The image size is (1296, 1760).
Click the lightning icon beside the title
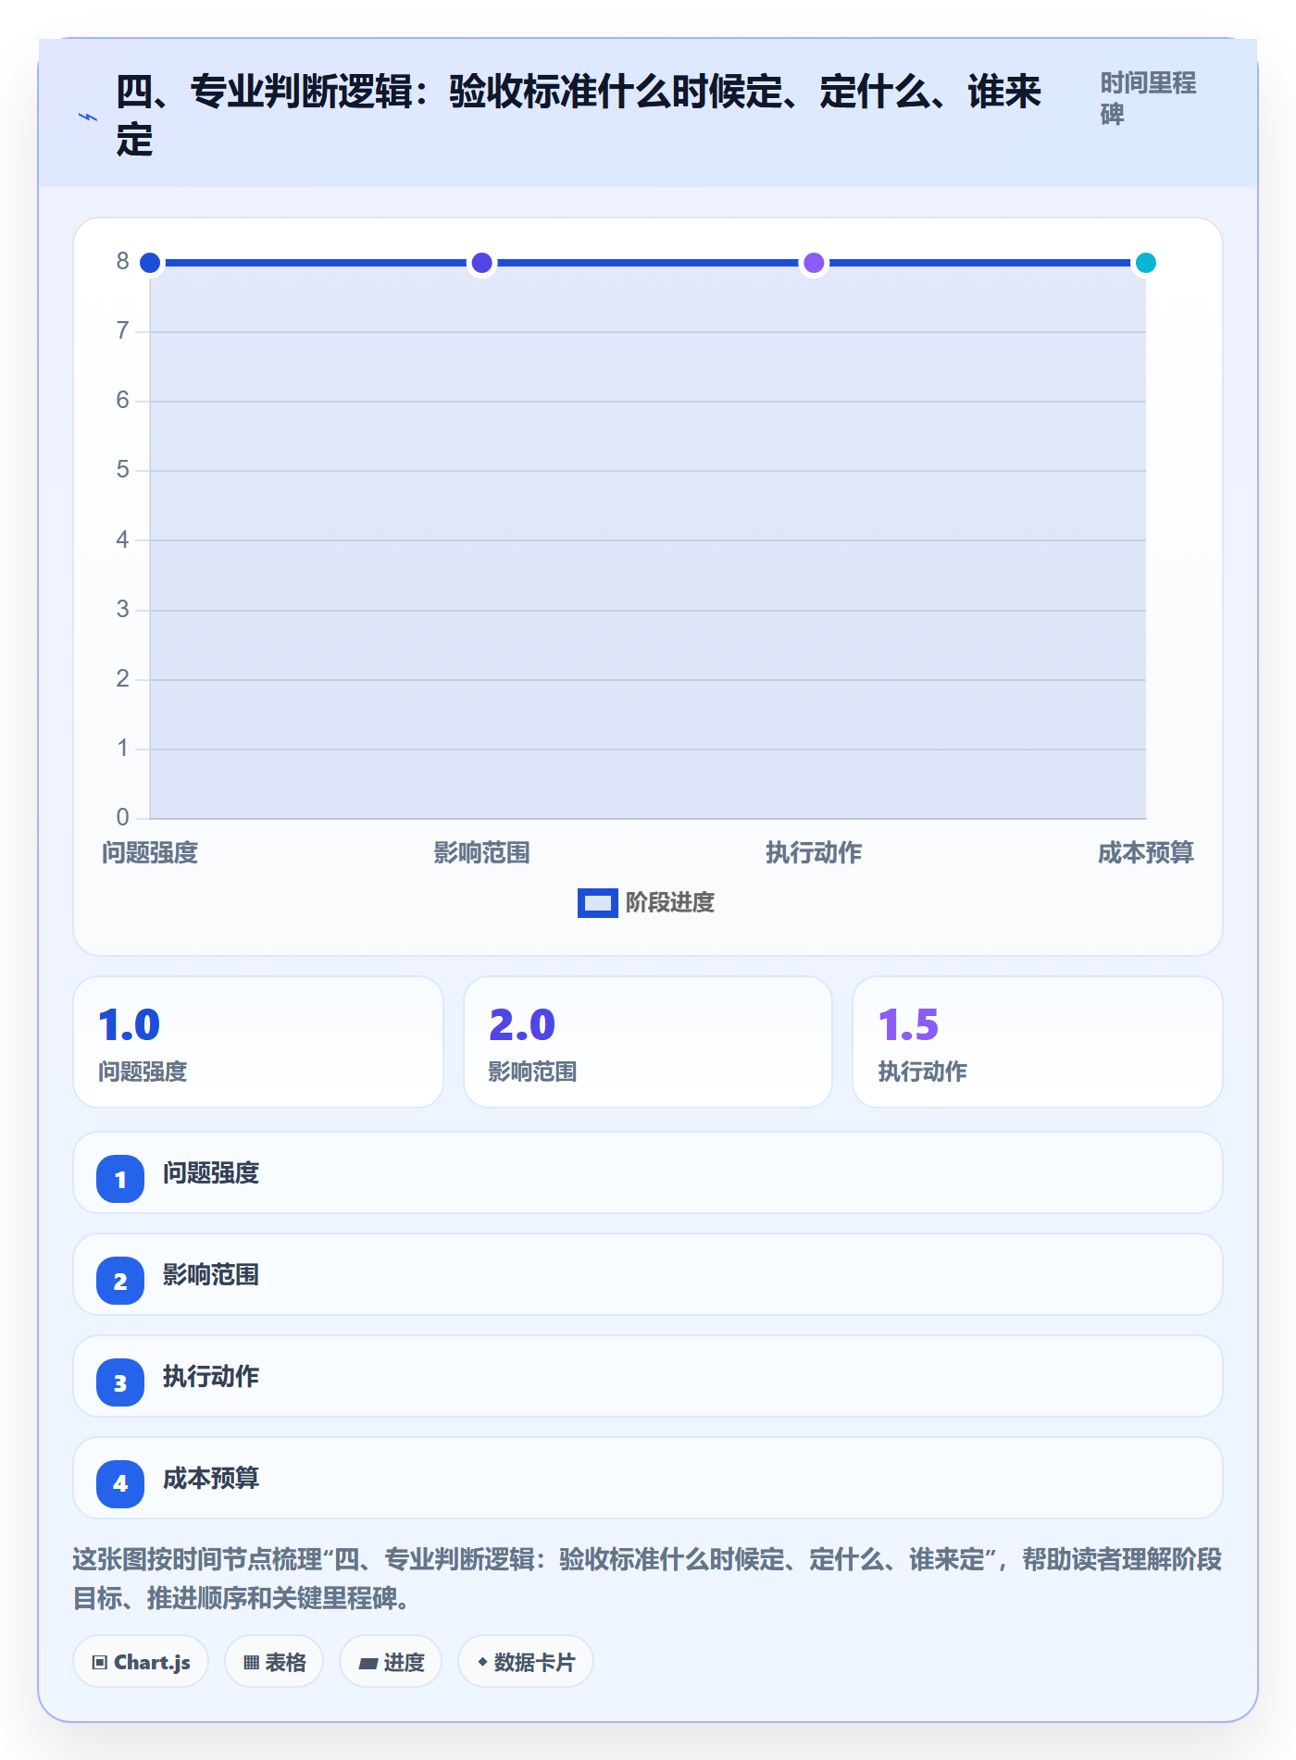coord(88,118)
